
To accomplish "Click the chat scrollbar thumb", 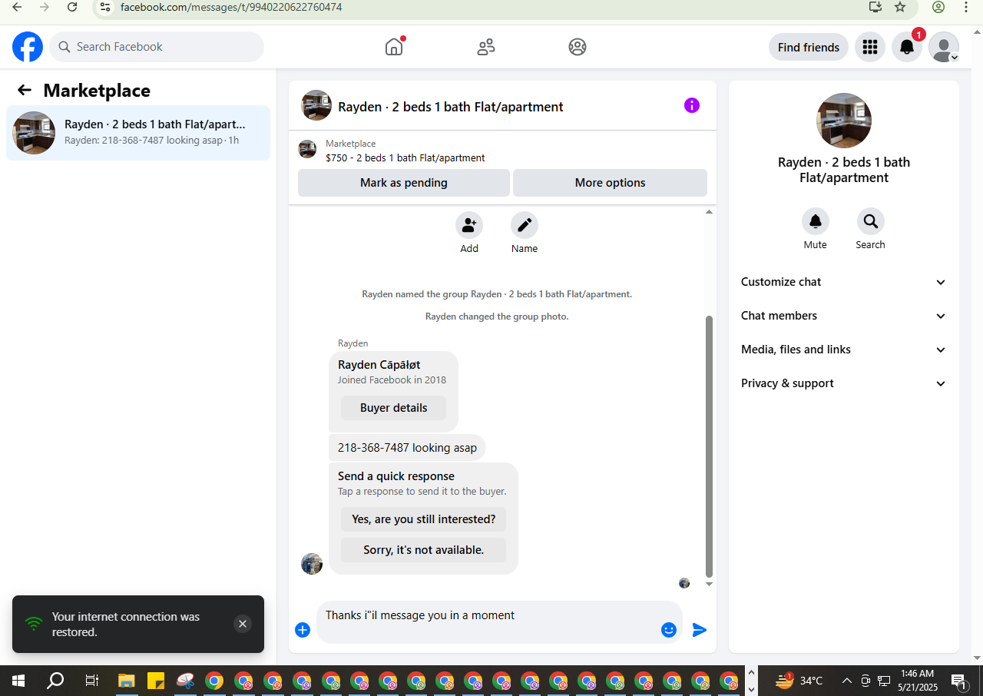I will point(709,446).
